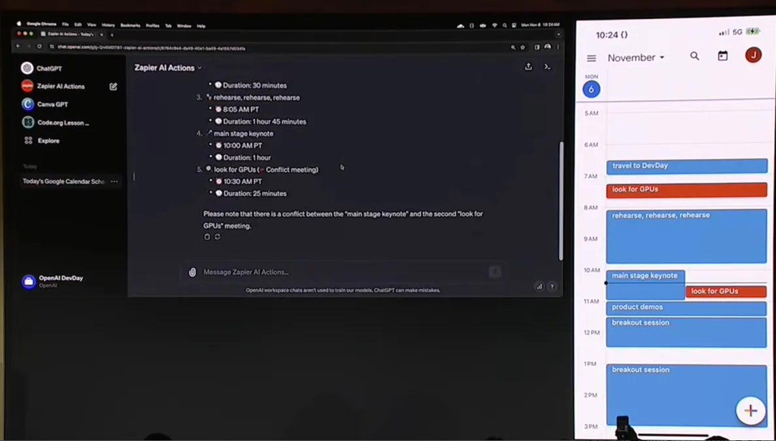Open the red look for GPUs event at 7 AM
This screenshot has height=441, width=776.
(x=686, y=190)
